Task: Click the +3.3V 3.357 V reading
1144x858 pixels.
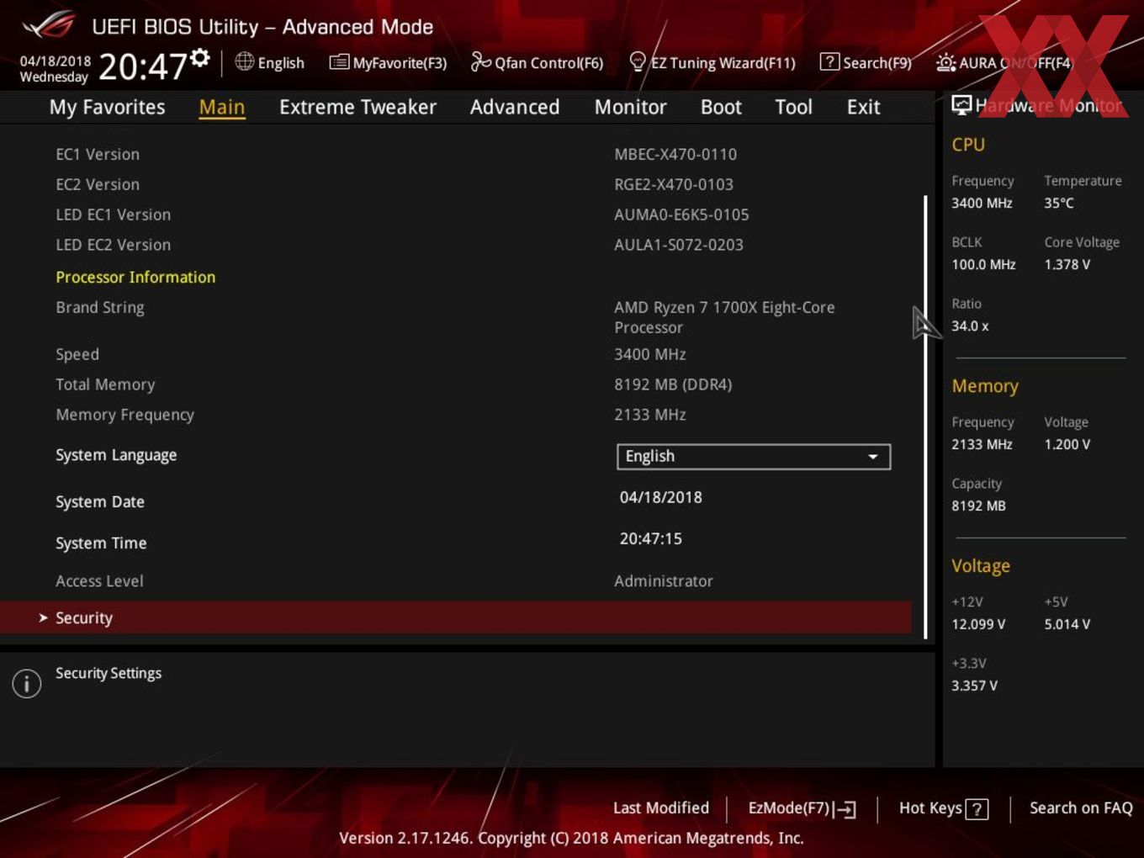Action: pyautogui.click(x=974, y=686)
